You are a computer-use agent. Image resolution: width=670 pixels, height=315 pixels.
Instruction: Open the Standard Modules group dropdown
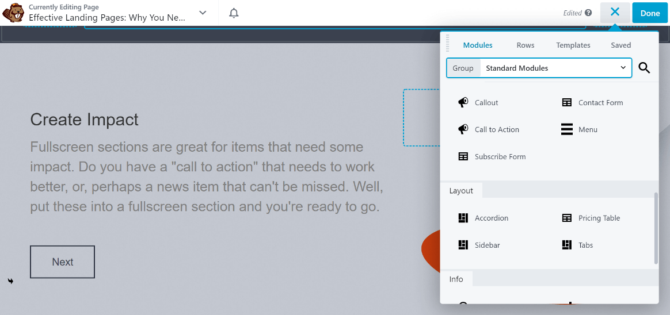pyautogui.click(x=555, y=68)
